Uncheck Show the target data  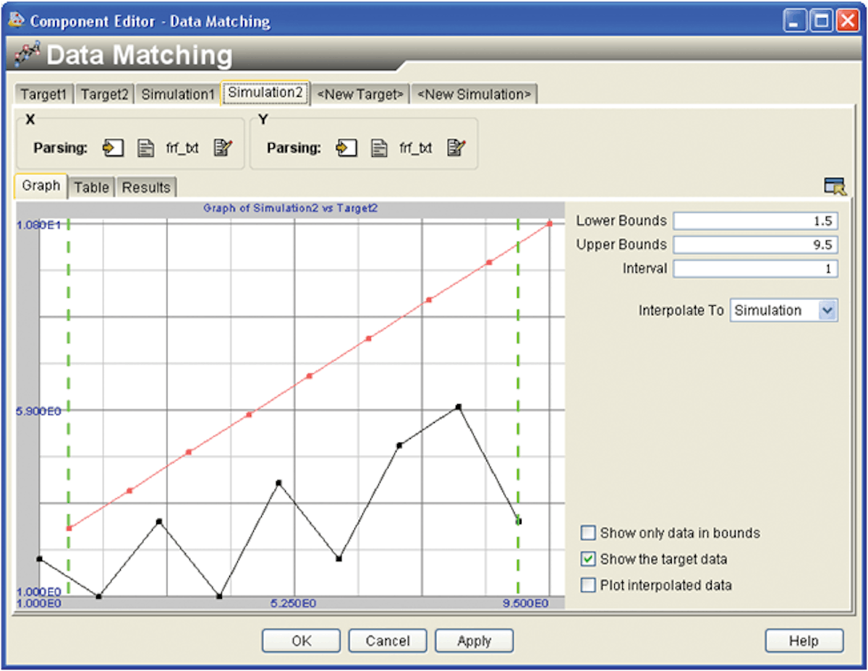588,559
